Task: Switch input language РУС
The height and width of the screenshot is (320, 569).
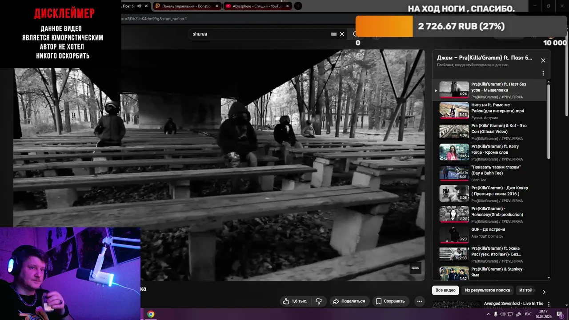Action: click(x=528, y=314)
